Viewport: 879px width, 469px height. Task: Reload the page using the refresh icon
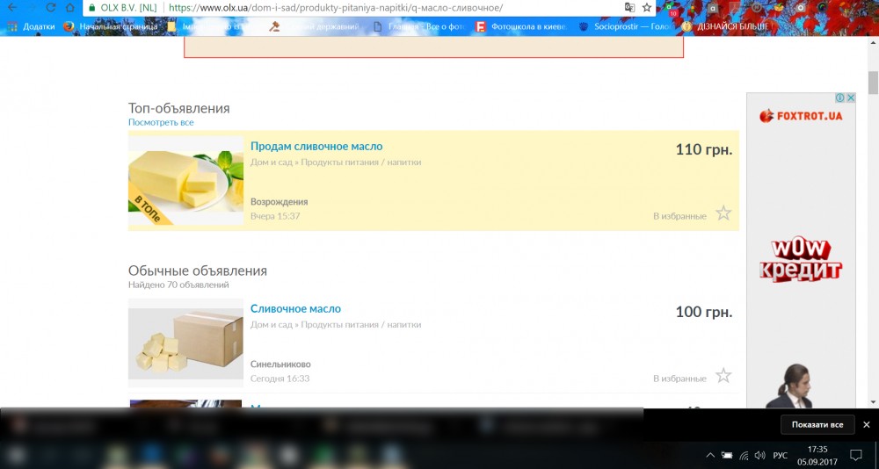point(50,8)
